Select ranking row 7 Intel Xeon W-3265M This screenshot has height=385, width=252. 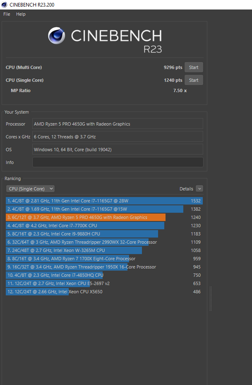pos(104,250)
